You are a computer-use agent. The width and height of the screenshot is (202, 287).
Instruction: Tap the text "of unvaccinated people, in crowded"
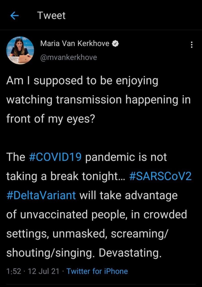tap(96, 214)
